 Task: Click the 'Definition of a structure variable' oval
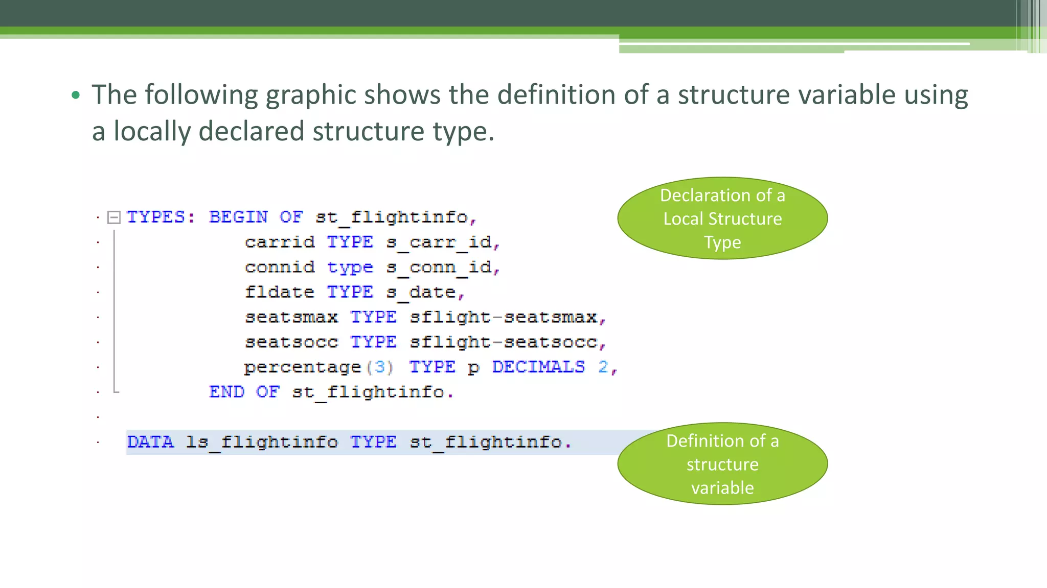pos(722,463)
